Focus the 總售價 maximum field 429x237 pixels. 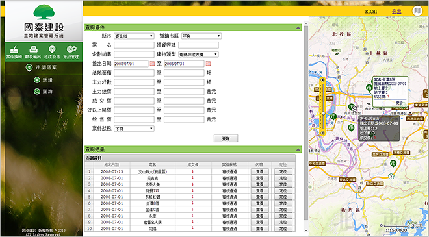tap(184, 119)
